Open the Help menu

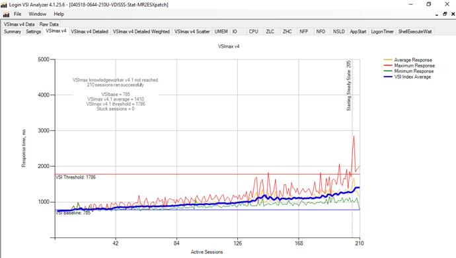tap(59, 14)
